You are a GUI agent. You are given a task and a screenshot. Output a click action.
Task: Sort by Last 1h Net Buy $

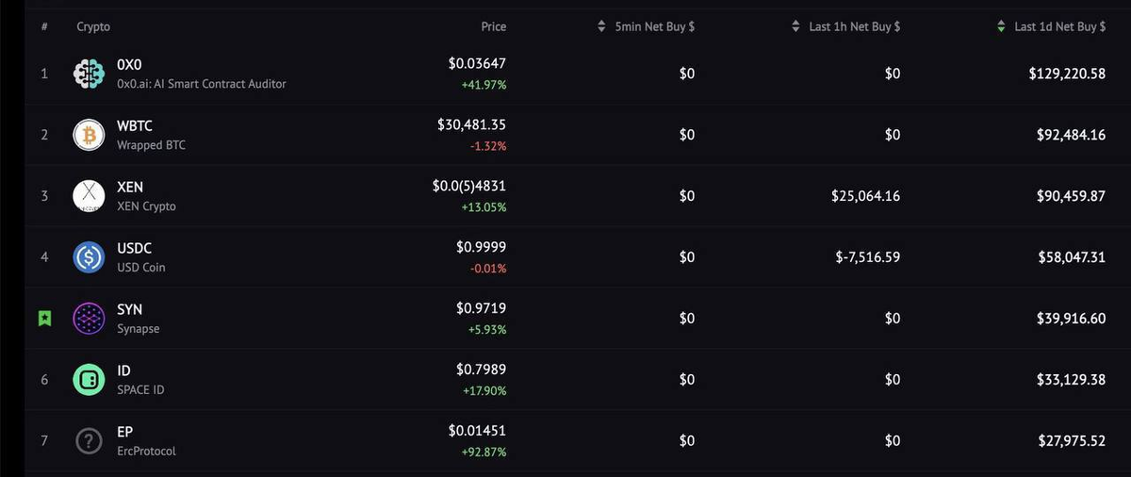click(853, 27)
